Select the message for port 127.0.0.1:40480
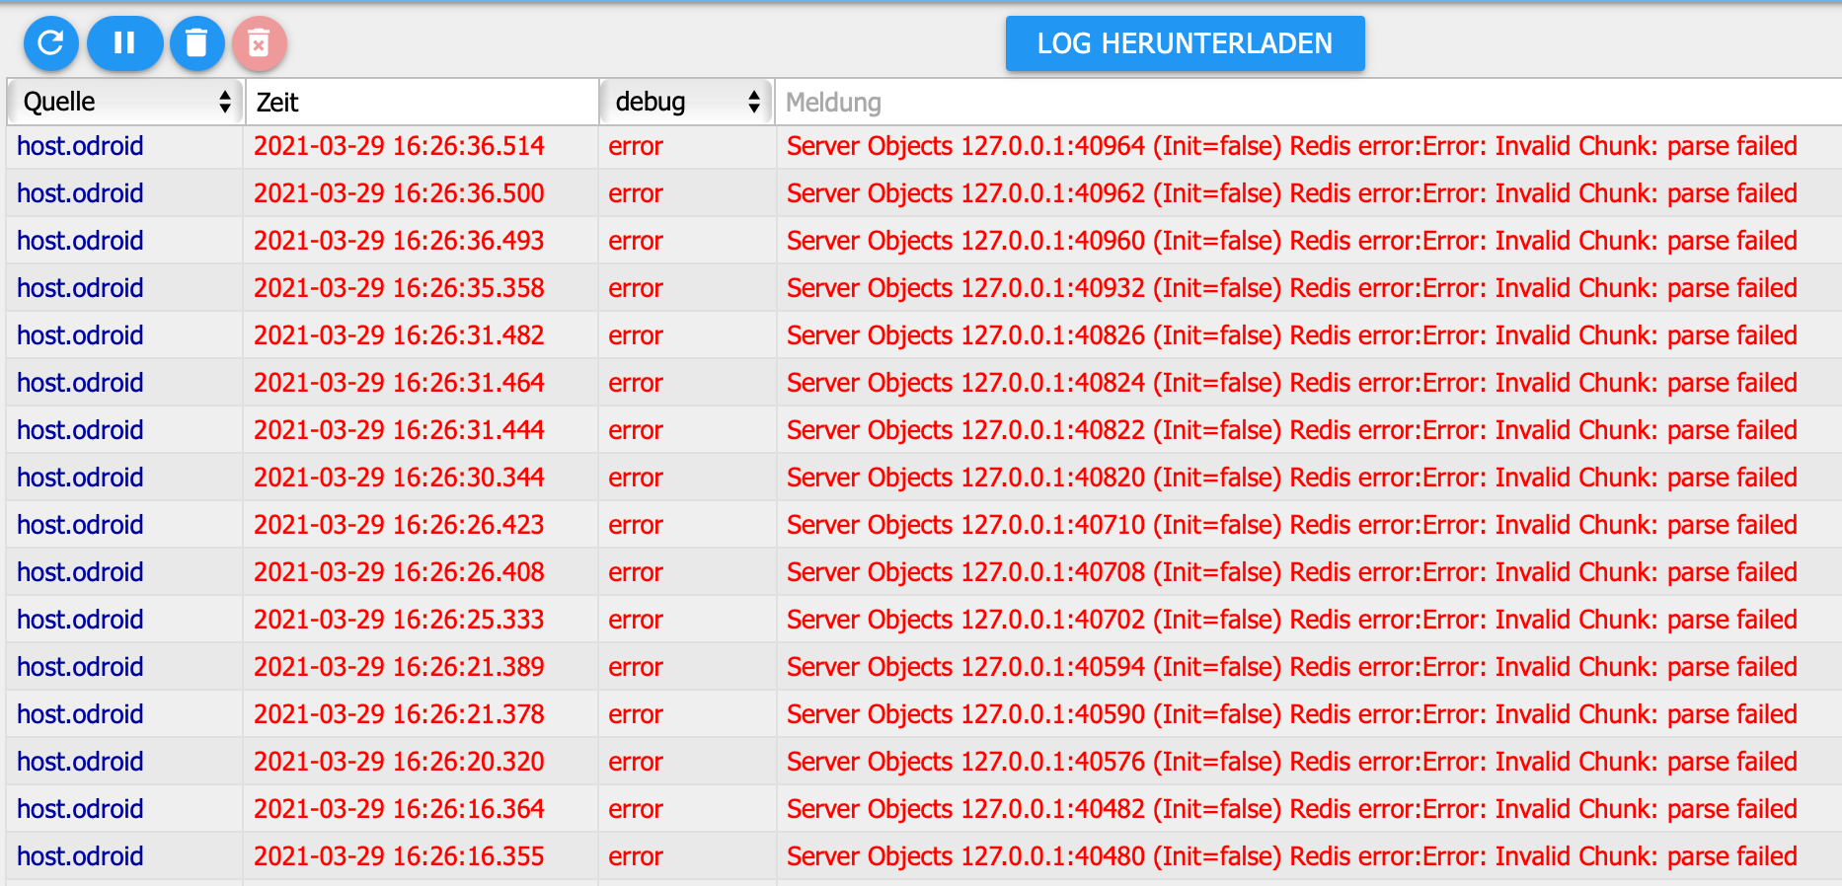The width and height of the screenshot is (1842, 886). tap(1291, 856)
